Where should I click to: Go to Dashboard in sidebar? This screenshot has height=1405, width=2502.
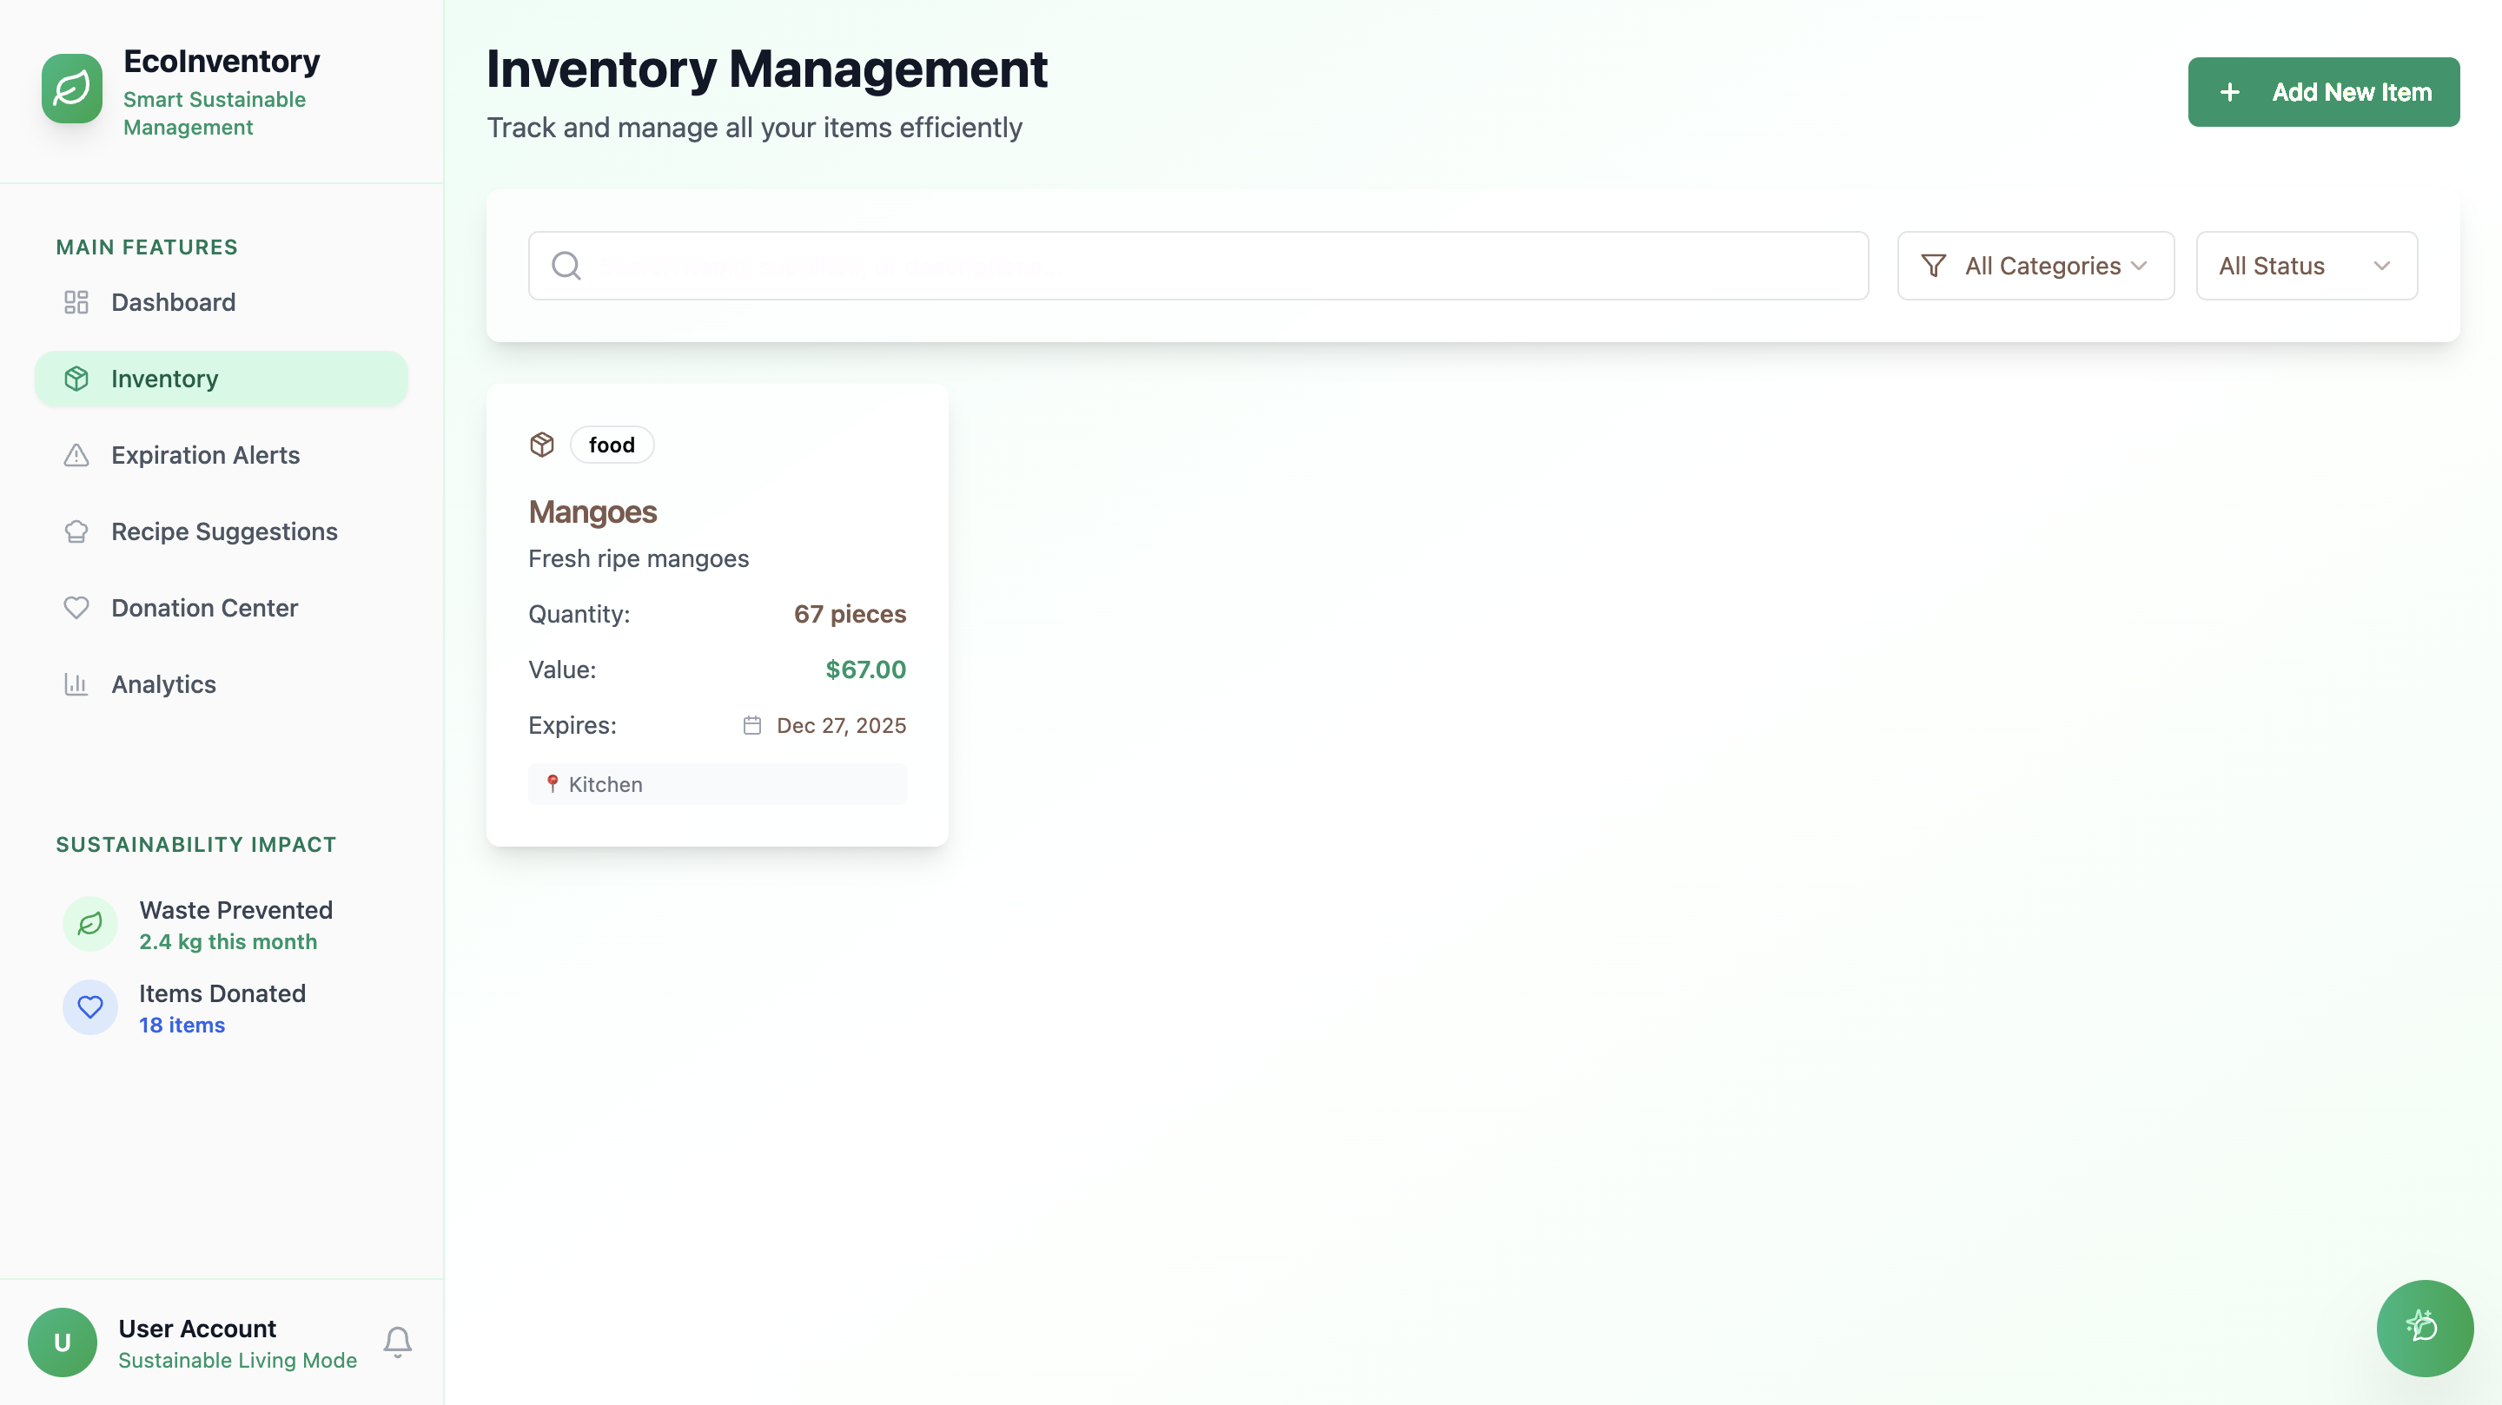pos(173,302)
